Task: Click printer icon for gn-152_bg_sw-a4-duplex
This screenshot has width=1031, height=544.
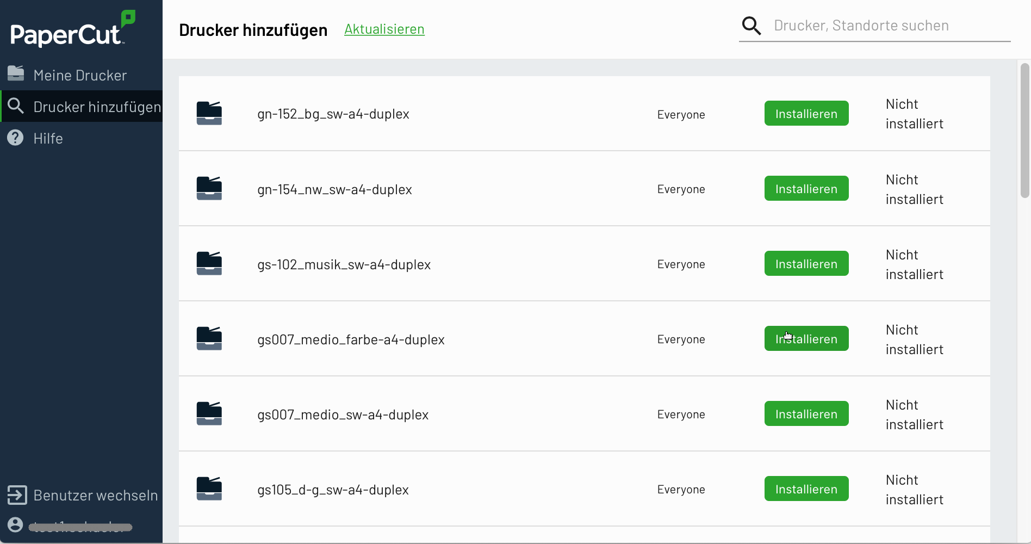Action: (x=209, y=113)
